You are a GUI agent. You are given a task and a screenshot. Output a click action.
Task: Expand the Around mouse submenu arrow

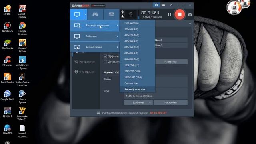coord(117,47)
